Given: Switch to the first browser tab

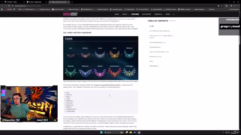Looking at the screenshot, I should point(14,2).
